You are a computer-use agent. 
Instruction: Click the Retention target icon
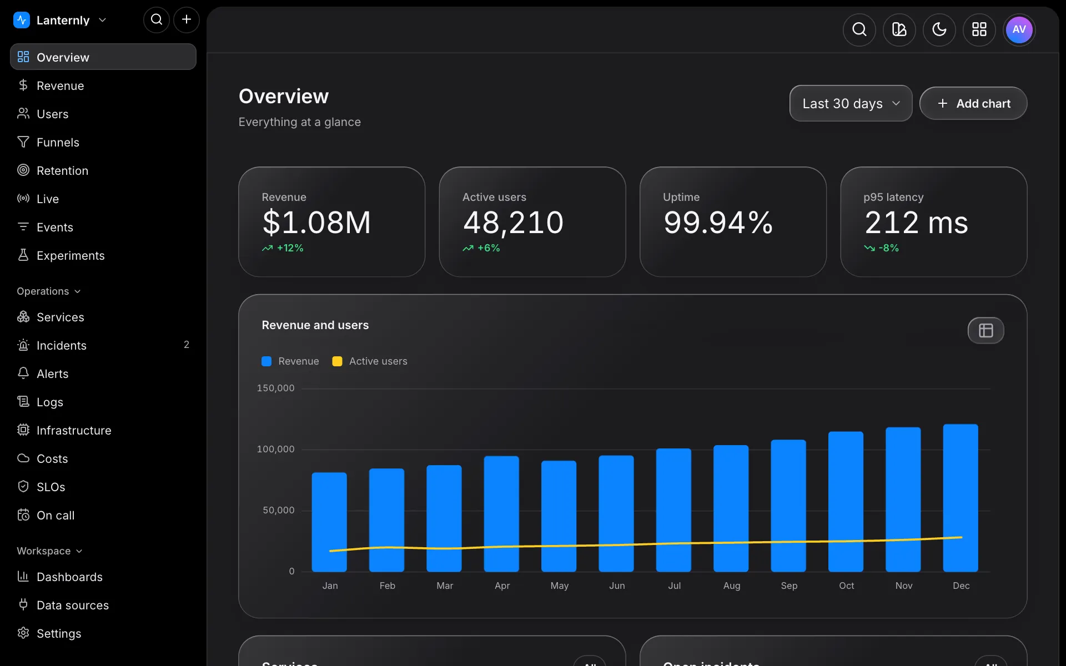pyautogui.click(x=23, y=170)
